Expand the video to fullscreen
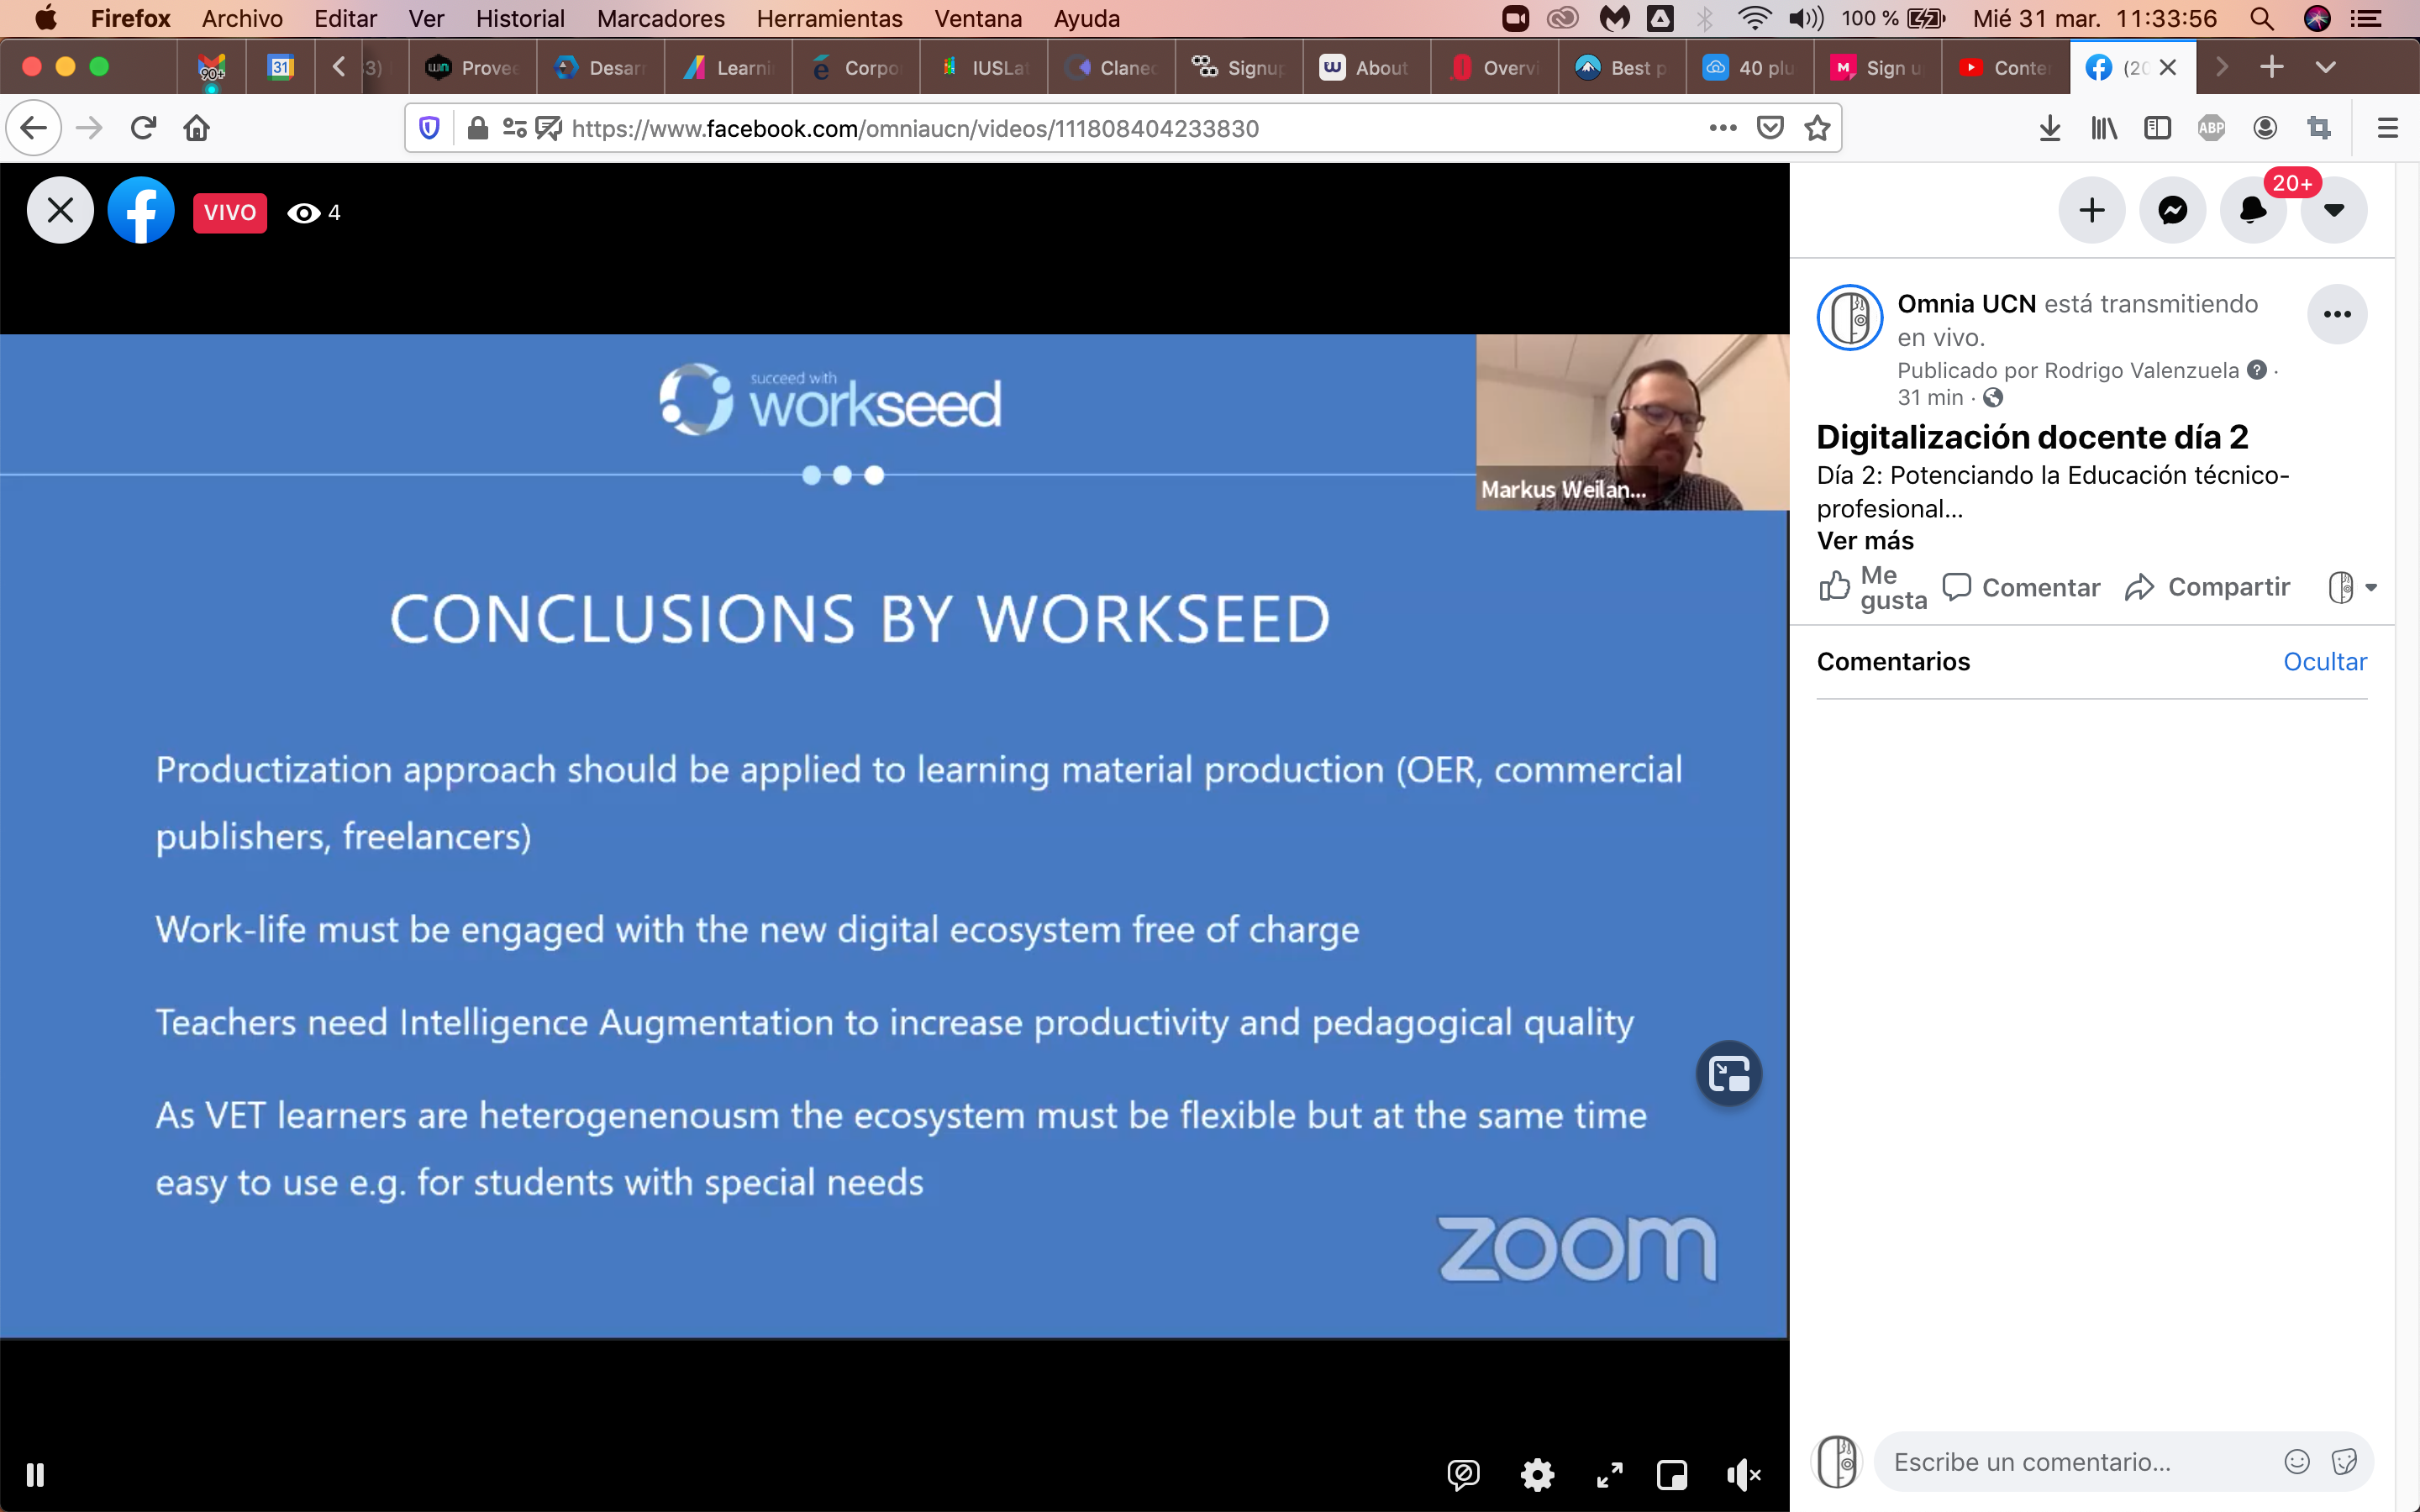Image resolution: width=2420 pixels, height=1512 pixels. [x=1609, y=1475]
